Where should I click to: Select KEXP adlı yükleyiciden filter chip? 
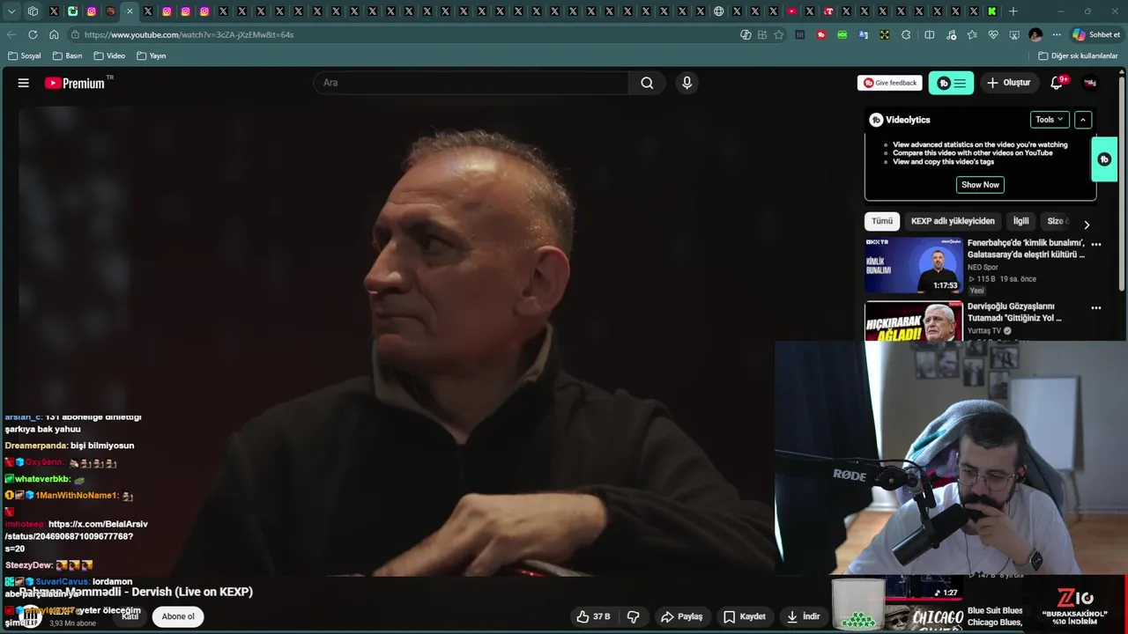(x=953, y=221)
